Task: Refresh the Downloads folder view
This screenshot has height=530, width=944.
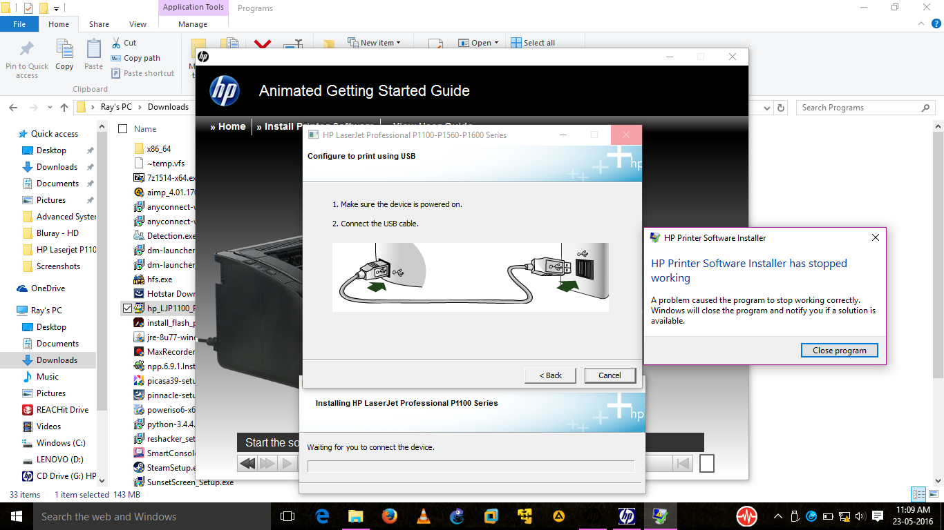Action: (x=782, y=108)
